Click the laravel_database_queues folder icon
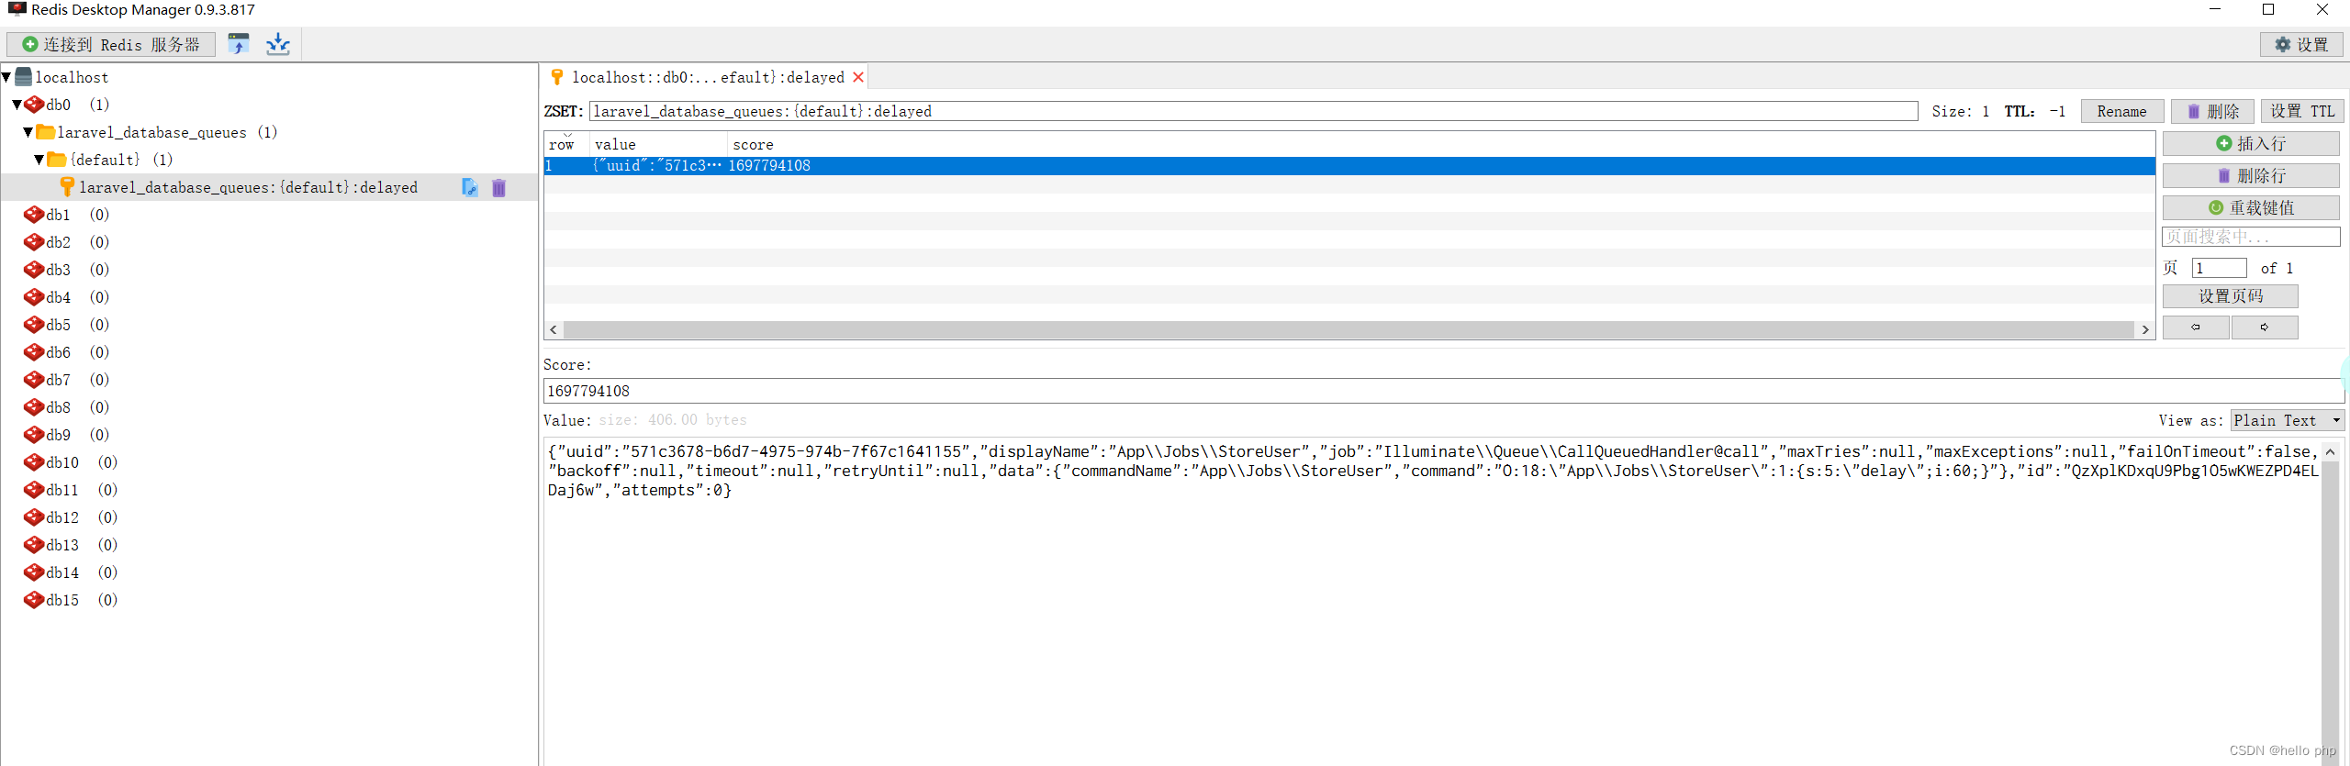The image size is (2350, 766). (x=45, y=132)
